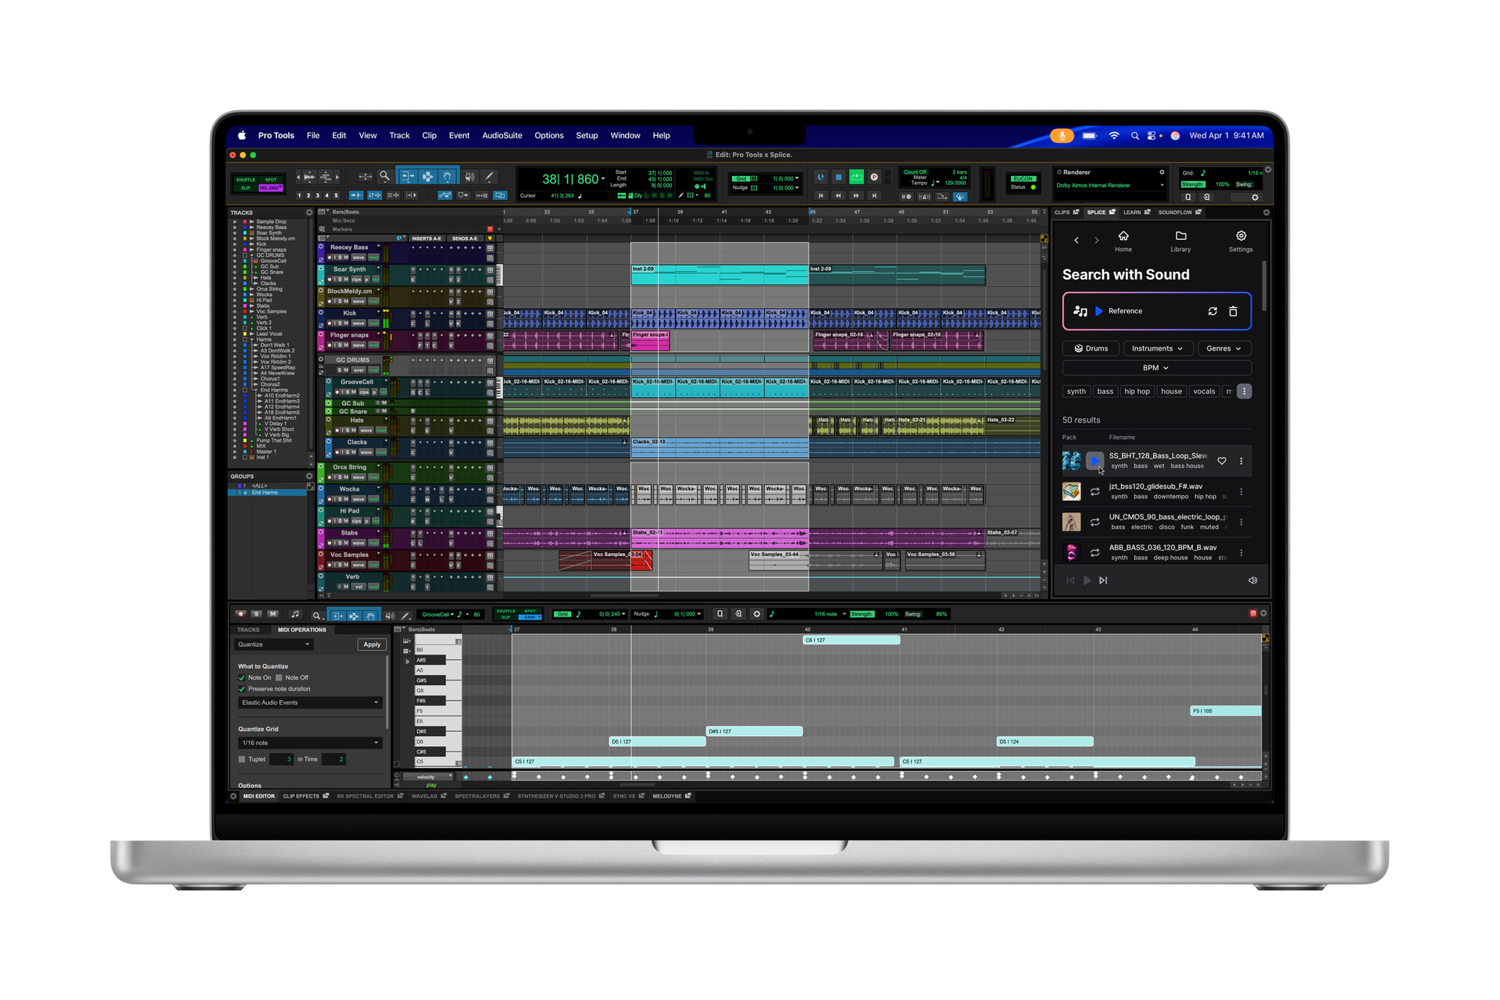1500x1000 pixels.
Task: Open the AudioSuite menu
Action: coord(502,135)
